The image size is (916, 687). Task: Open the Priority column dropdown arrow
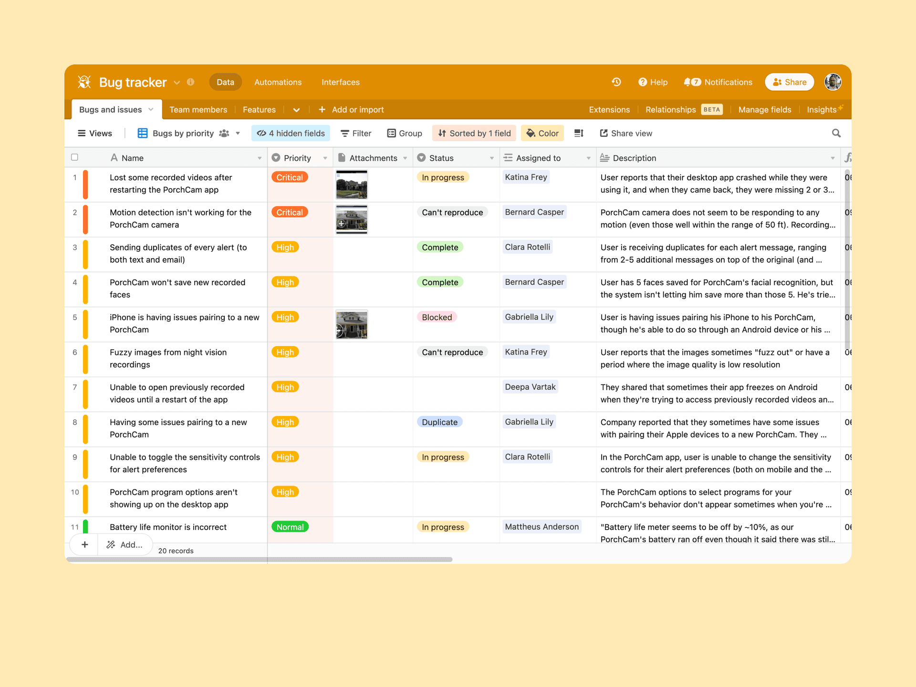(x=325, y=158)
